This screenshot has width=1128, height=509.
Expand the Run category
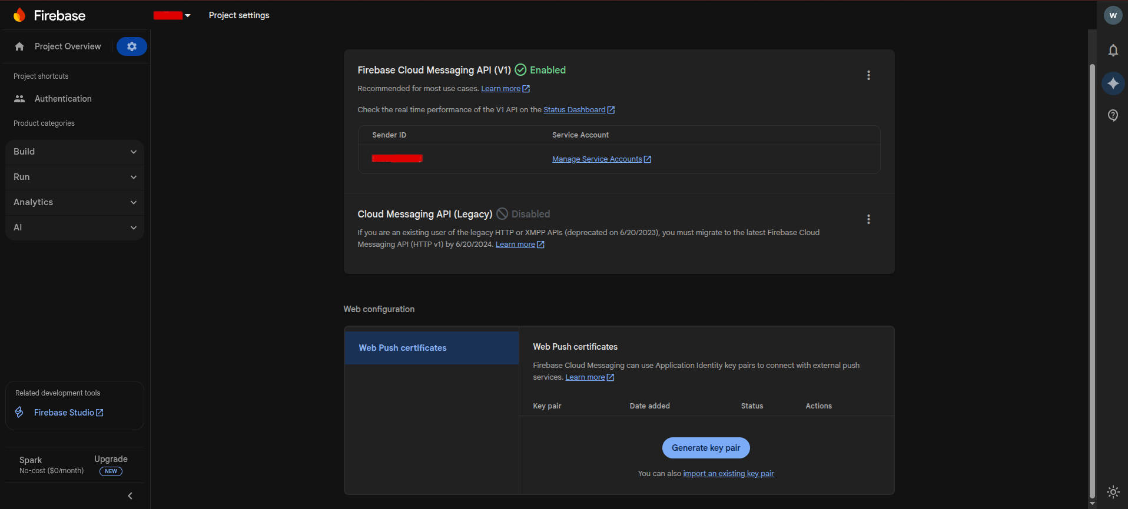click(75, 177)
